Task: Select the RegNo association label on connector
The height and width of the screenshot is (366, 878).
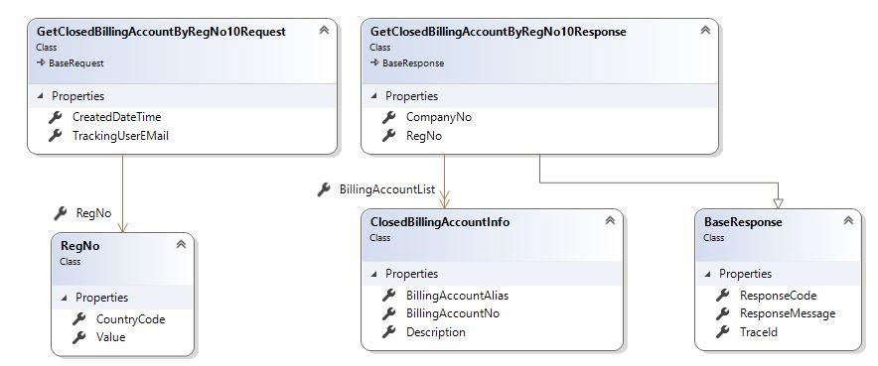Action: tap(93, 213)
